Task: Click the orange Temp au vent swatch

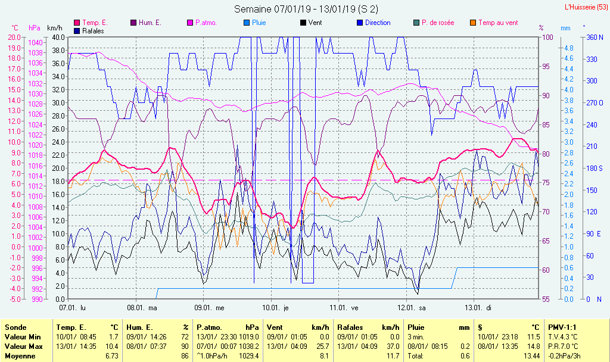Action: coord(473,23)
